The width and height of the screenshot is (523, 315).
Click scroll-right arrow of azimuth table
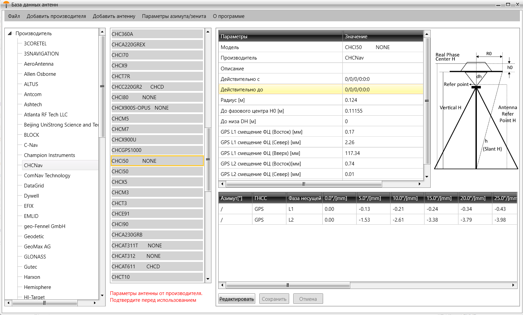[513, 285]
